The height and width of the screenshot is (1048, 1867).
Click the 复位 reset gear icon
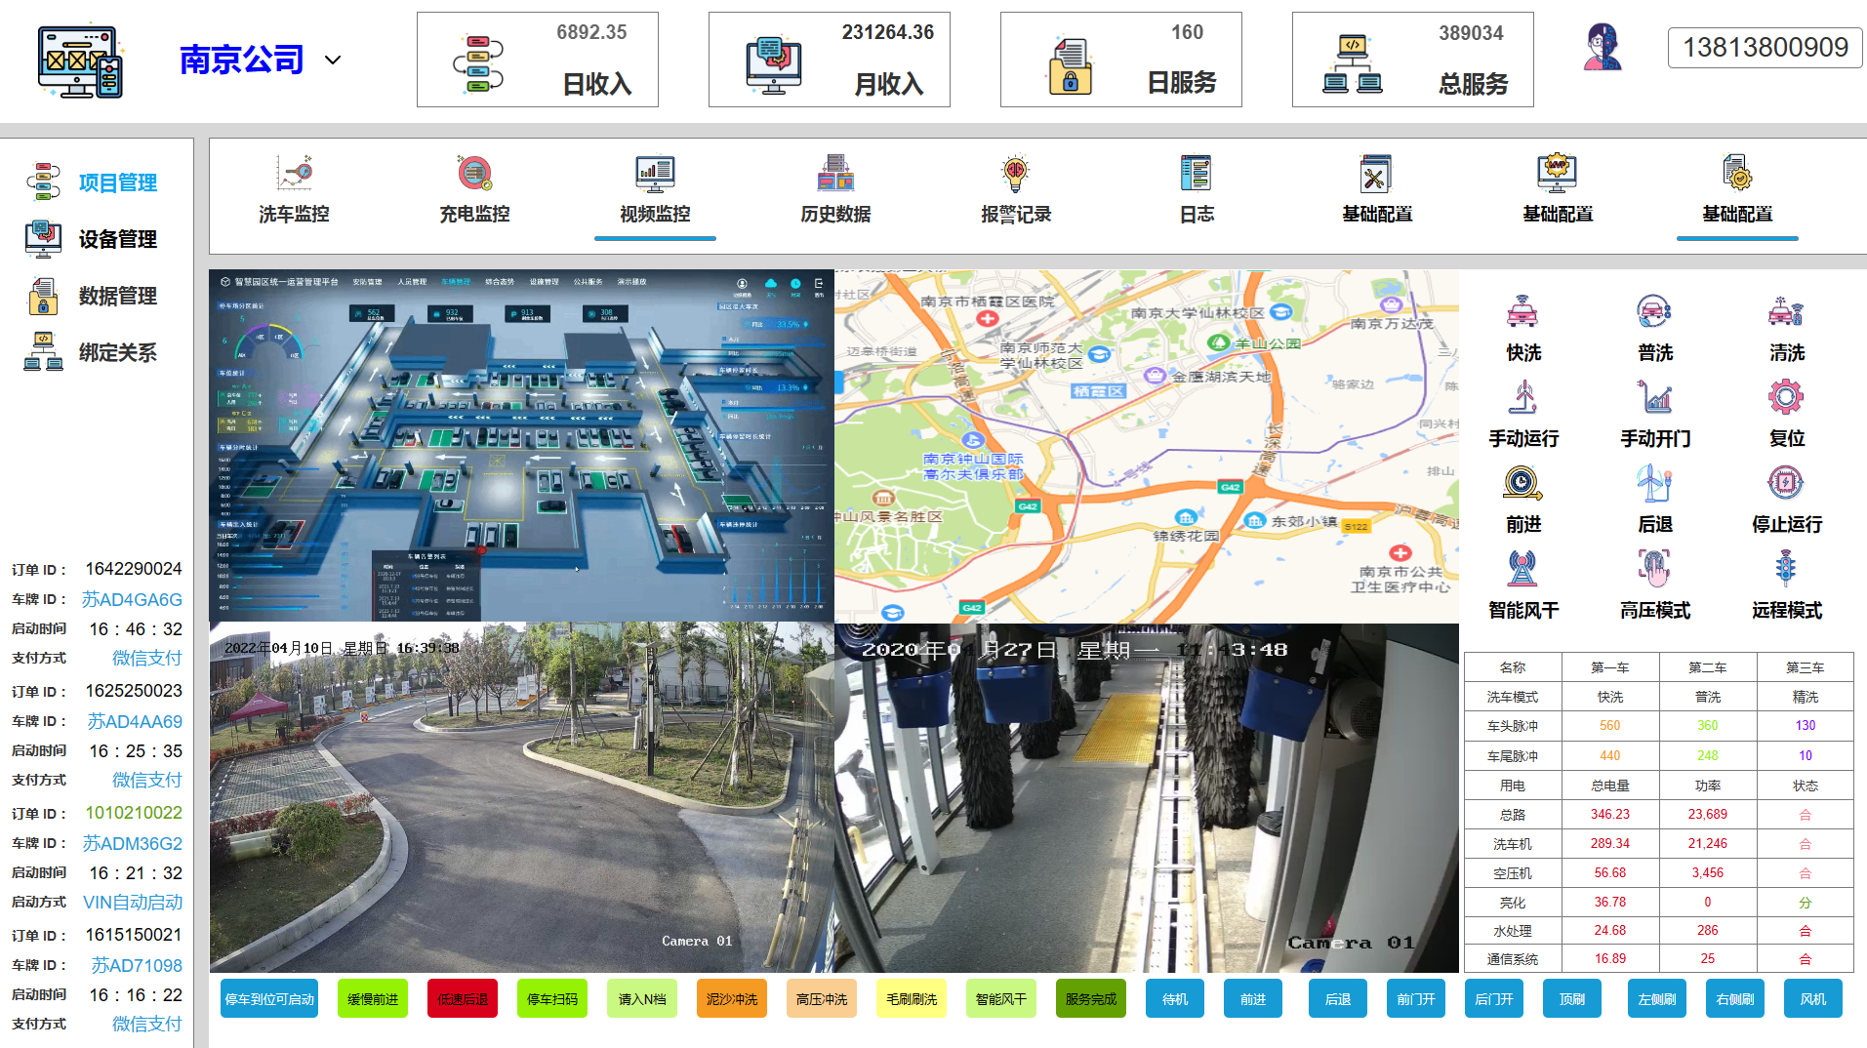1786,397
